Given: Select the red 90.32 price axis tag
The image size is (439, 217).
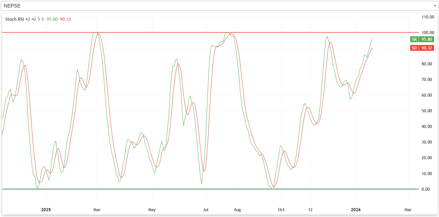Looking at the screenshot, I should (x=427, y=48).
